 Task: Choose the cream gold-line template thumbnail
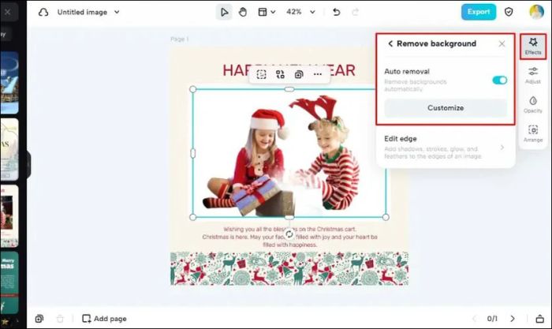pos(9,149)
